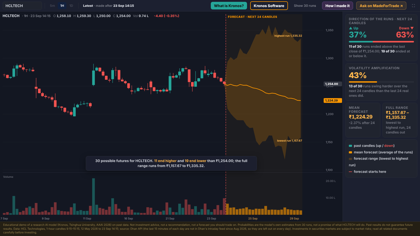Click the ₹1,224.29 mean forecast value
This screenshot has width=420, height=236.
point(361,117)
